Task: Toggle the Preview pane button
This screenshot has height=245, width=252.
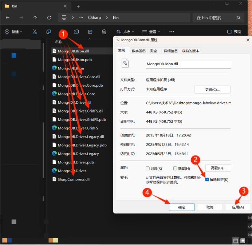Action: point(234,32)
